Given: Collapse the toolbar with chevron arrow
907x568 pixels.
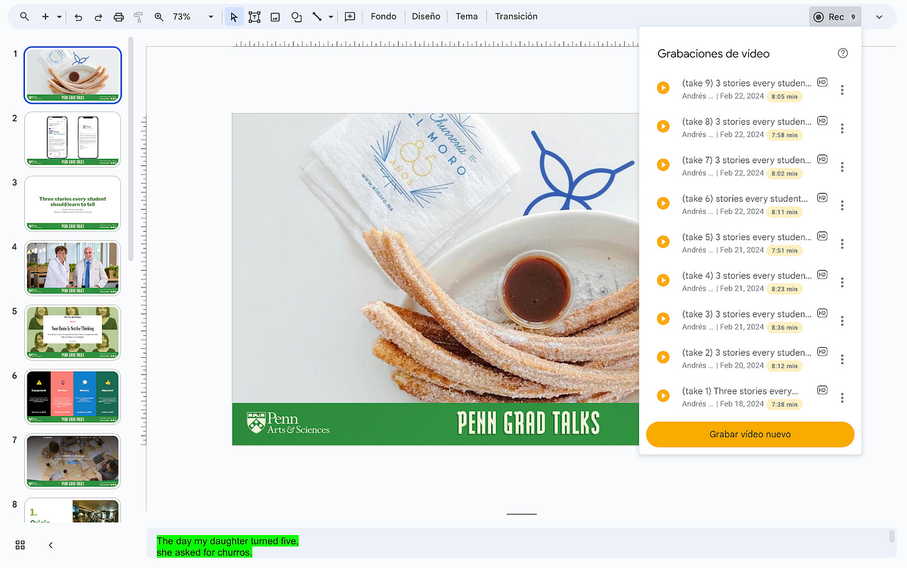Looking at the screenshot, I should 879,17.
